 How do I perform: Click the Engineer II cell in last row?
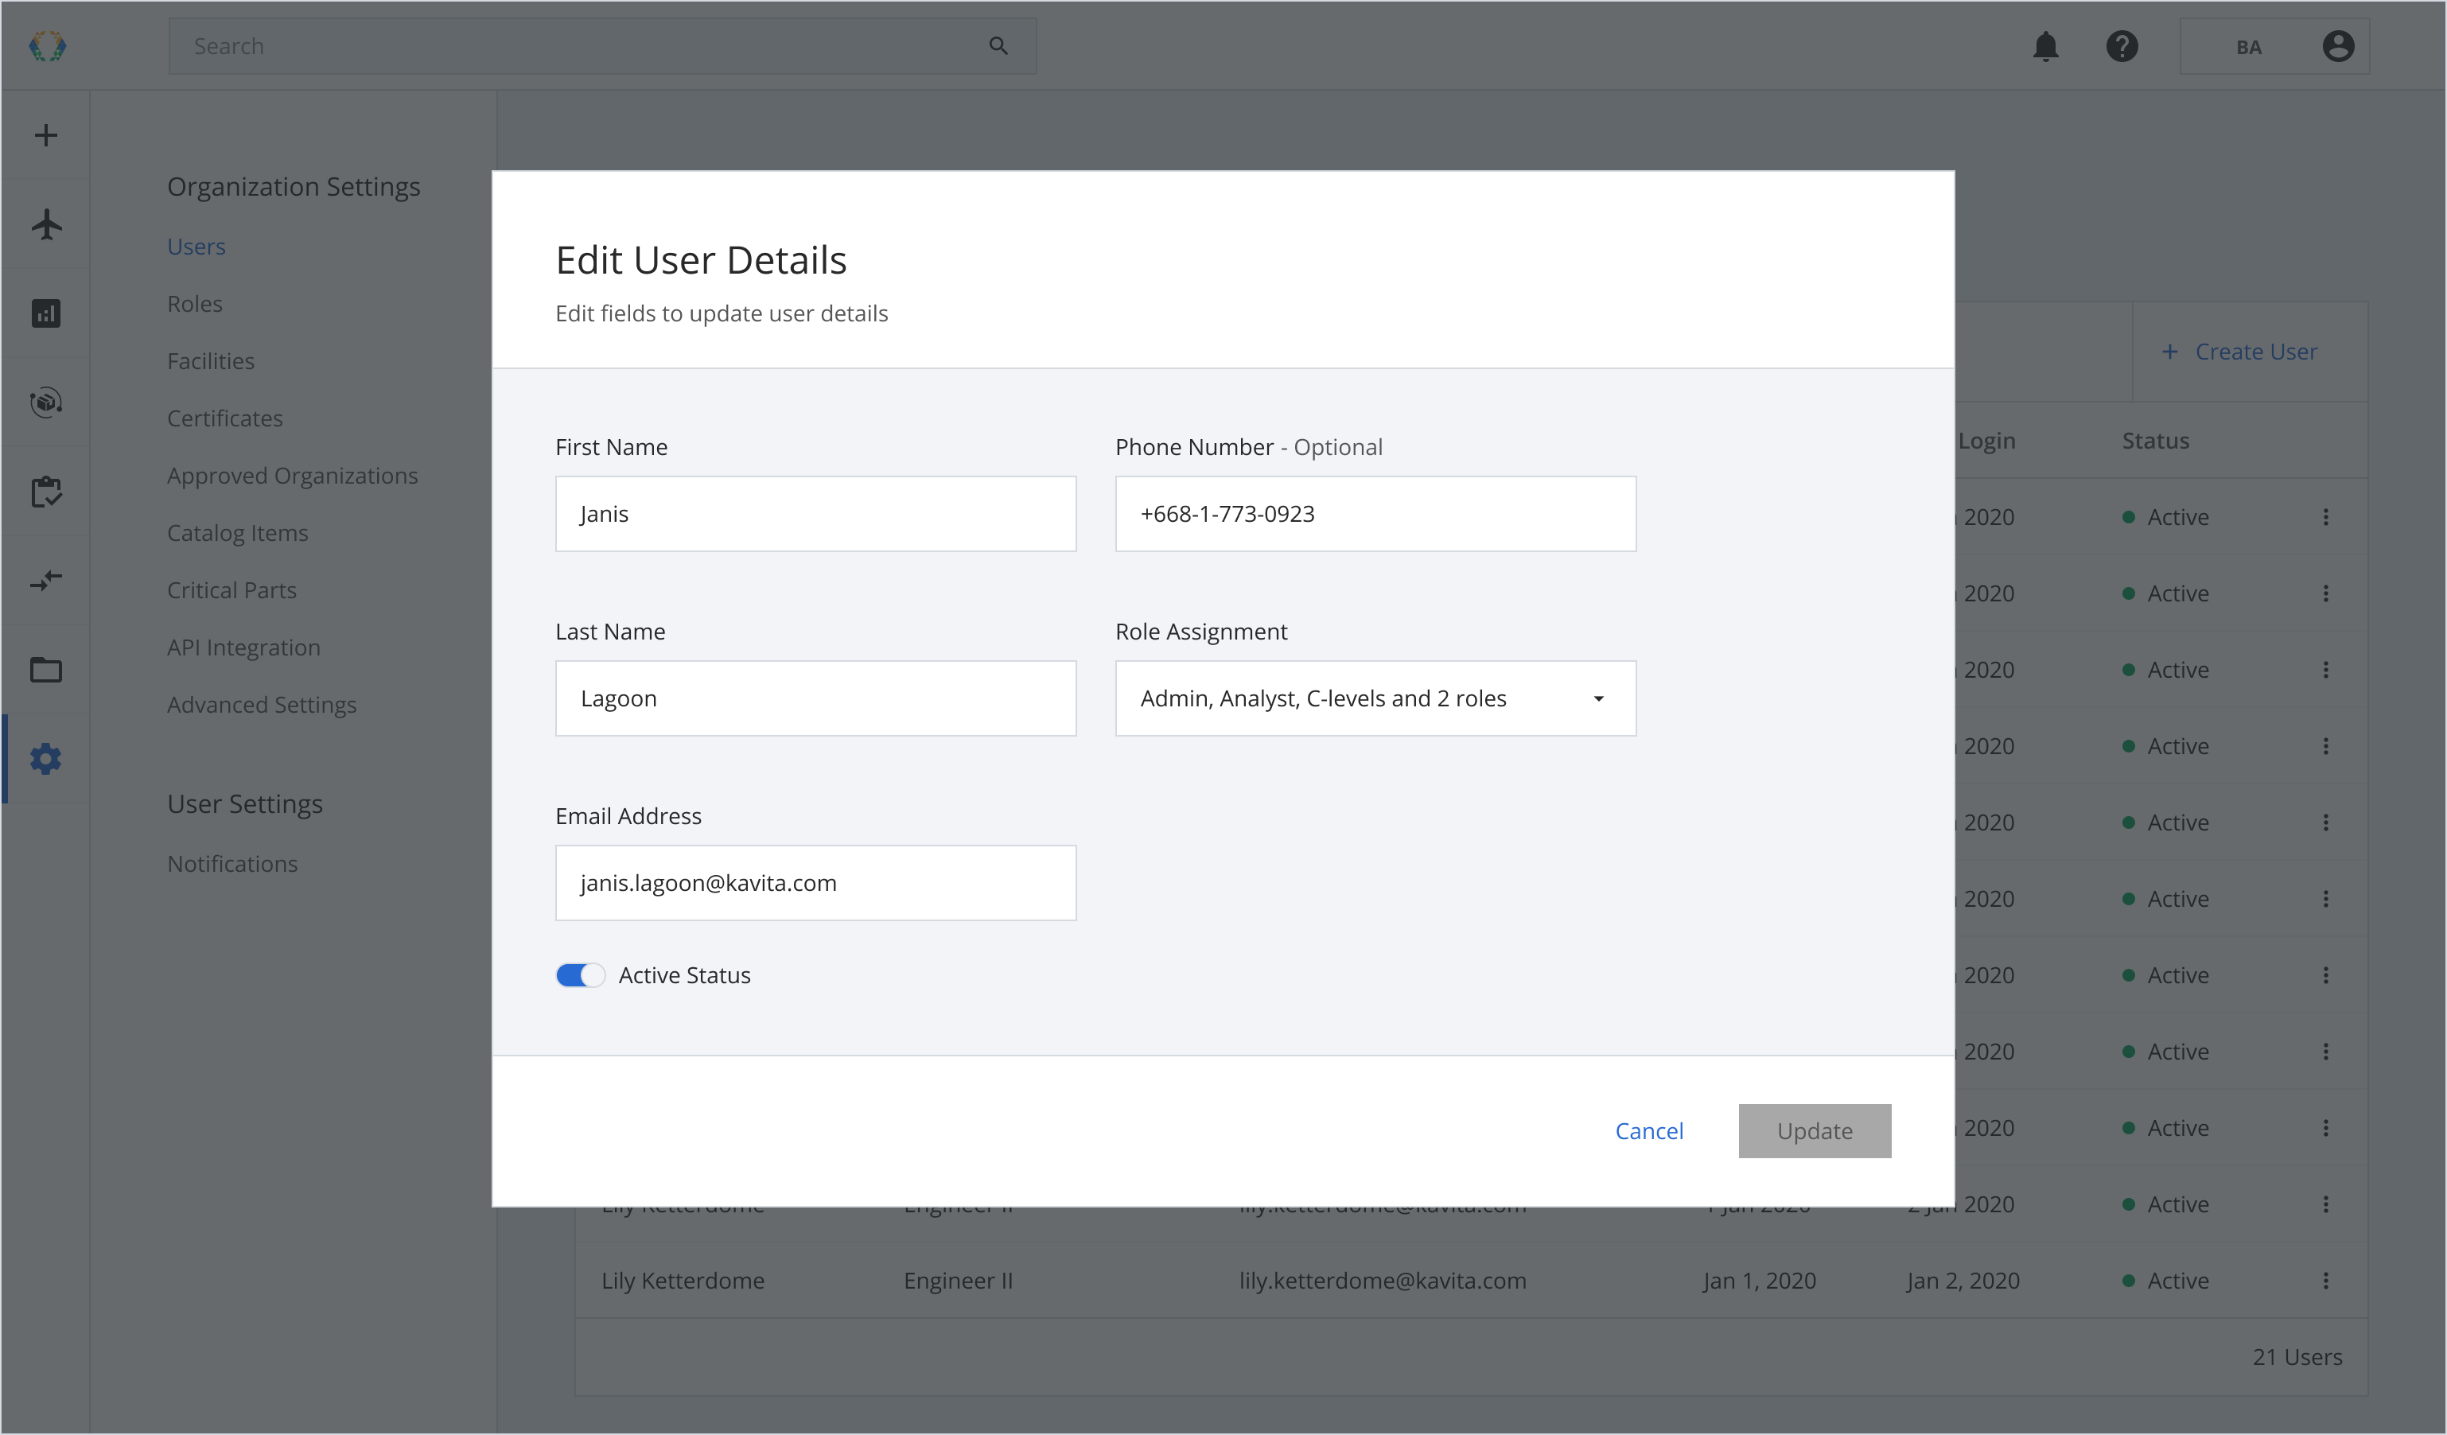[x=958, y=1281]
